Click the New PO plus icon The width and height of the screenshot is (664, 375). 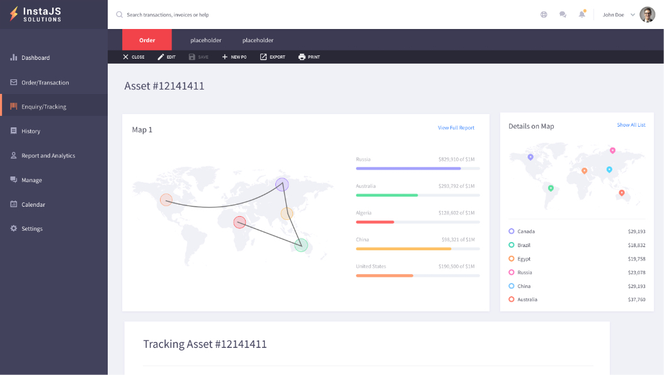[x=225, y=57]
